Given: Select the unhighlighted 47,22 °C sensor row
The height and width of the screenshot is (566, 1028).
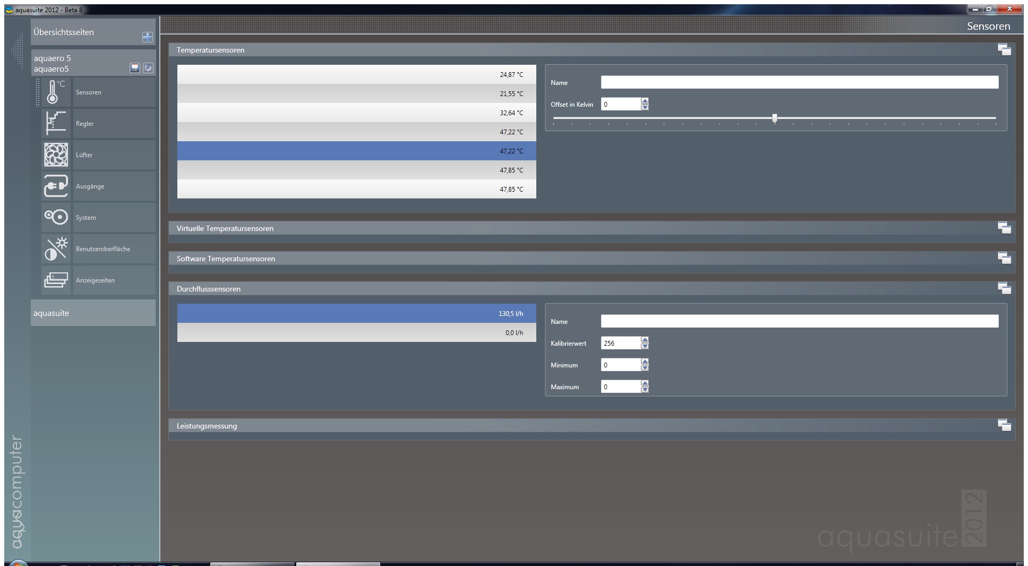Looking at the screenshot, I should pyautogui.click(x=357, y=132).
